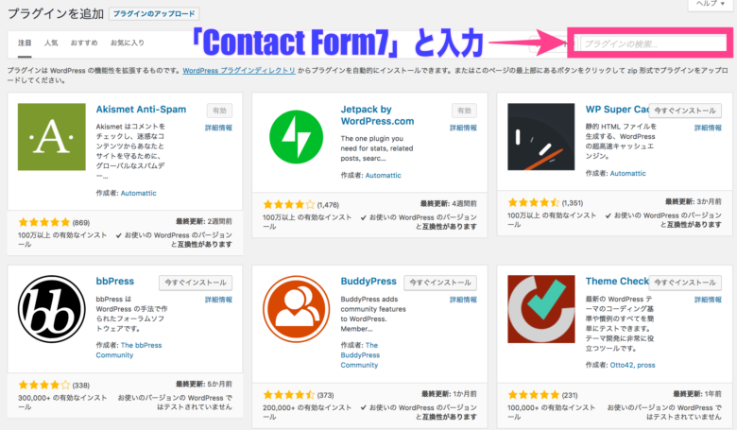
Task: Open the Jetpack by WordPress.com title link
Action: point(377,115)
